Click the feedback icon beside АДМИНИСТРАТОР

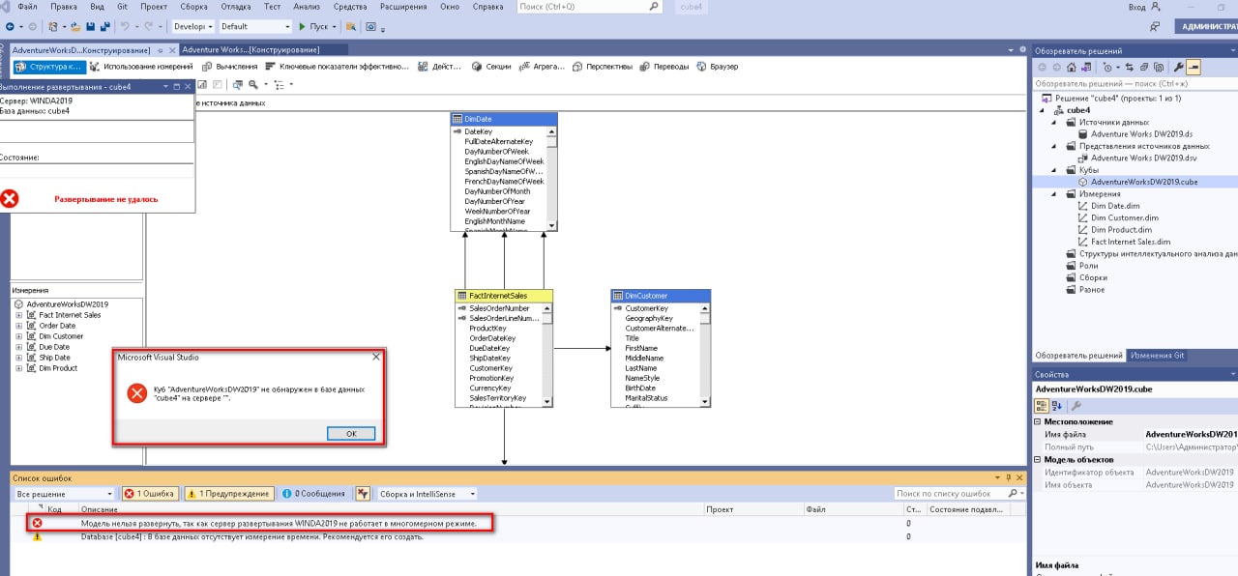point(1156,27)
